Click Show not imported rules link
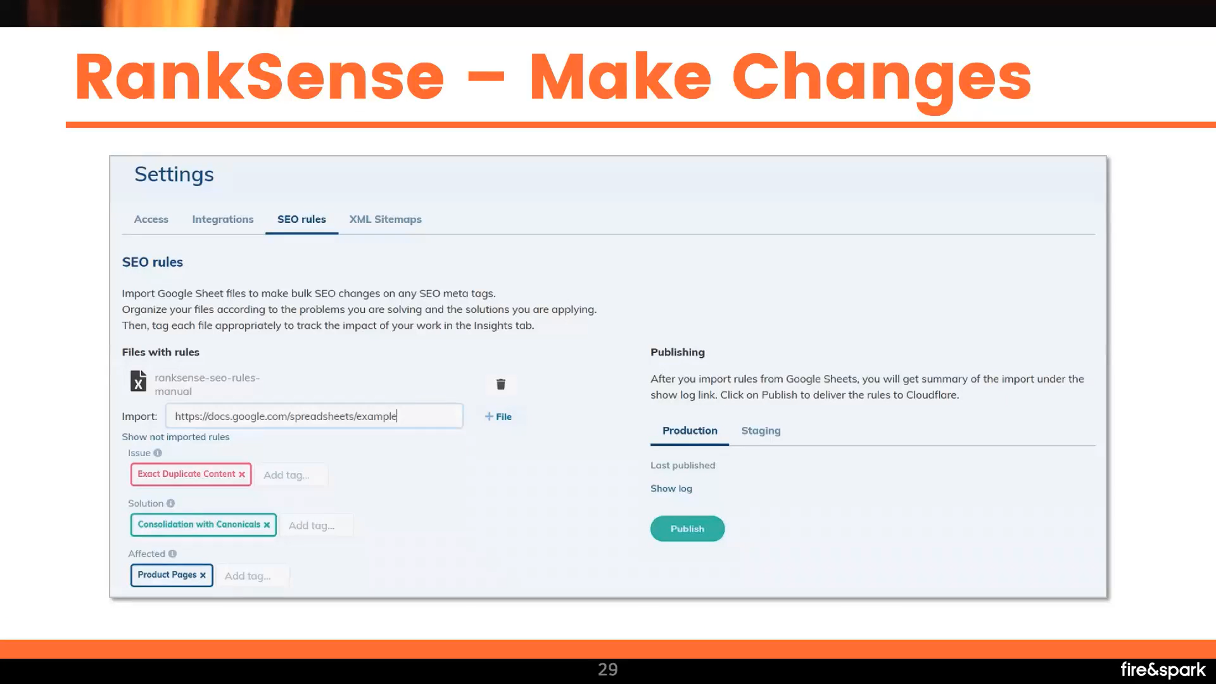Screen dimensions: 1216x684 [x=176, y=437]
